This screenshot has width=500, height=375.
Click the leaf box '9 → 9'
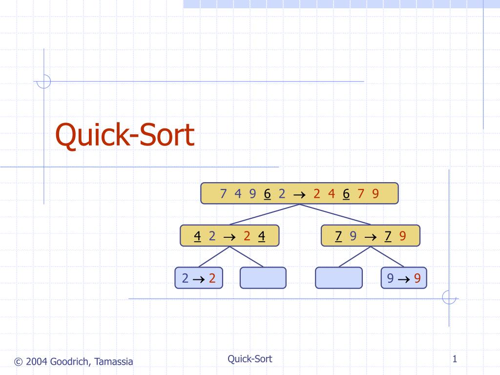click(404, 278)
